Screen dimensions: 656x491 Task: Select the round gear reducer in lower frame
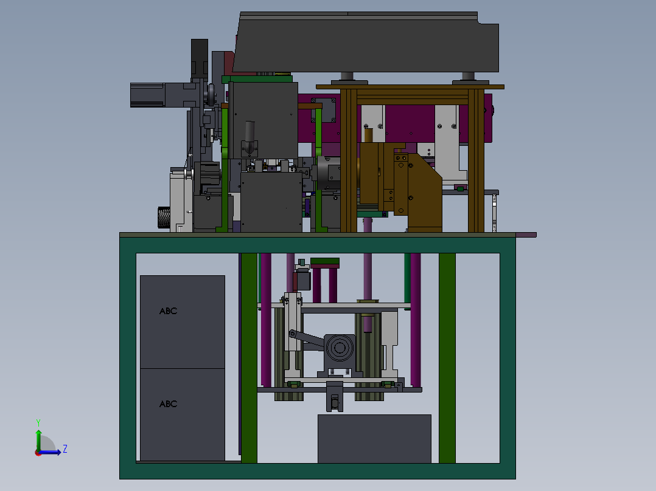(340, 348)
